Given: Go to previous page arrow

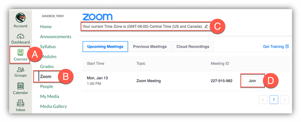Looking at the screenshot, I should (263, 100).
